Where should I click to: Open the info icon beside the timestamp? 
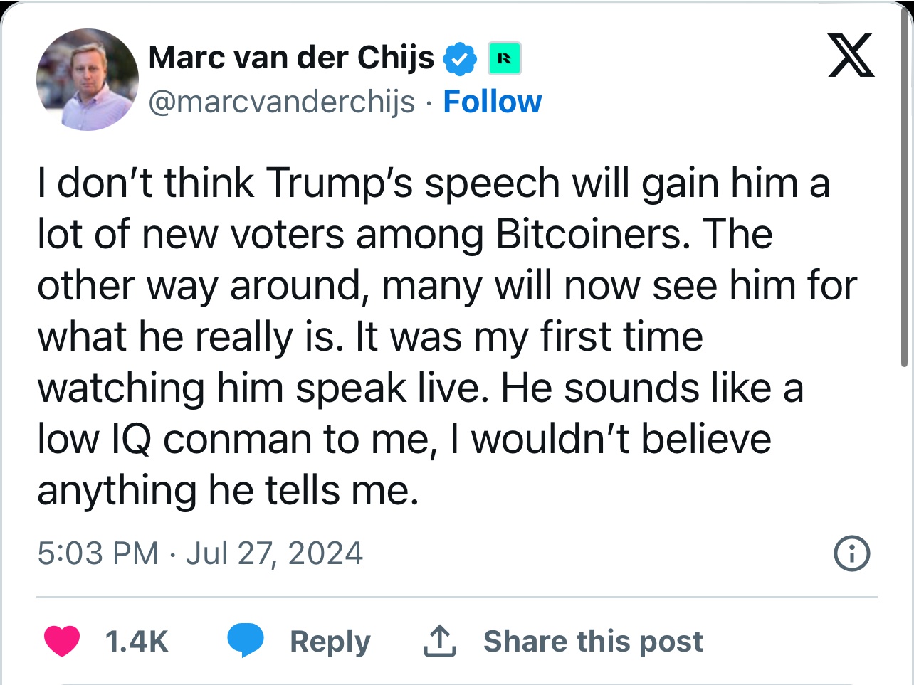pos(851,553)
